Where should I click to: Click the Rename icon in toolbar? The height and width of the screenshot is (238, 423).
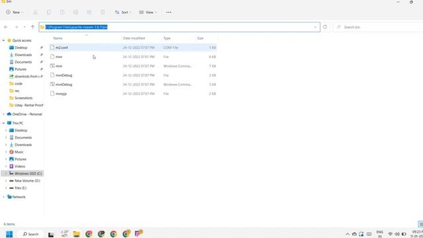click(75, 12)
